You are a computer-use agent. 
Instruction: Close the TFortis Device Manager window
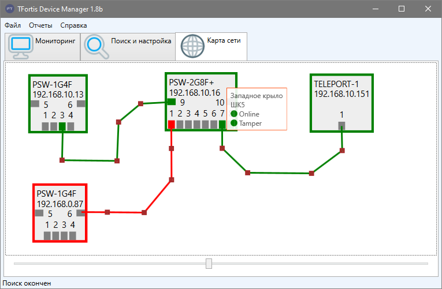428,9
